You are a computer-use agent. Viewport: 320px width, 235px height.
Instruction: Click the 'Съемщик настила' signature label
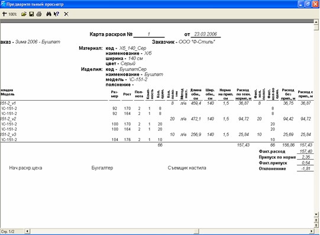coord(187,168)
